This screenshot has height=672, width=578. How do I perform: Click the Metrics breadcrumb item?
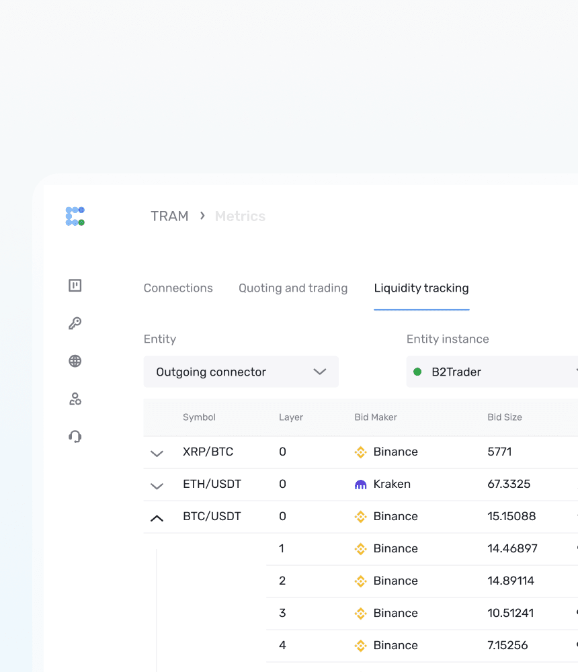pyautogui.click(x=240, y=216)
